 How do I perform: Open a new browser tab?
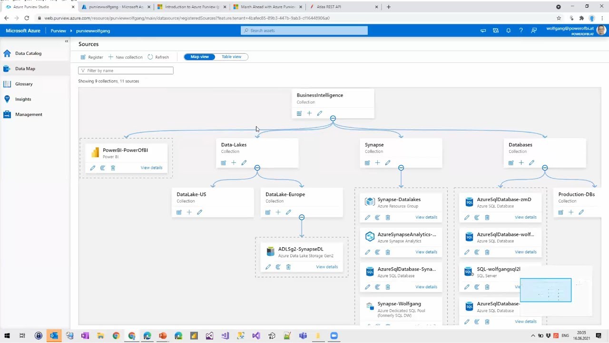tap(389, 7)
